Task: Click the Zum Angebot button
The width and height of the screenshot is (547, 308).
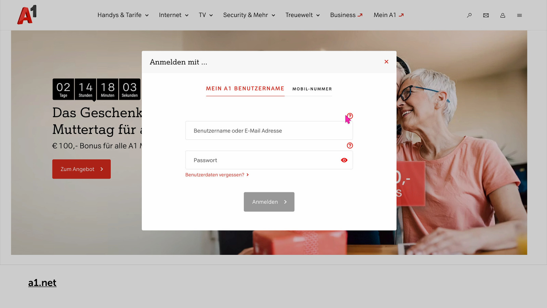Action: 81,169
